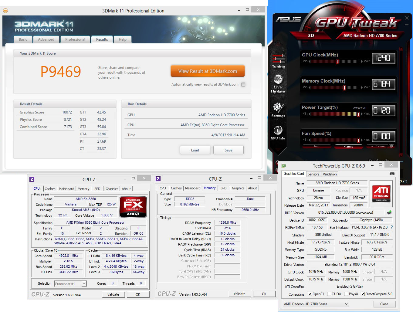This screenshot has width=413, height=312.
Task: Click the GPU Clock decrease (Min) arrow
Action: pos(310,61)
